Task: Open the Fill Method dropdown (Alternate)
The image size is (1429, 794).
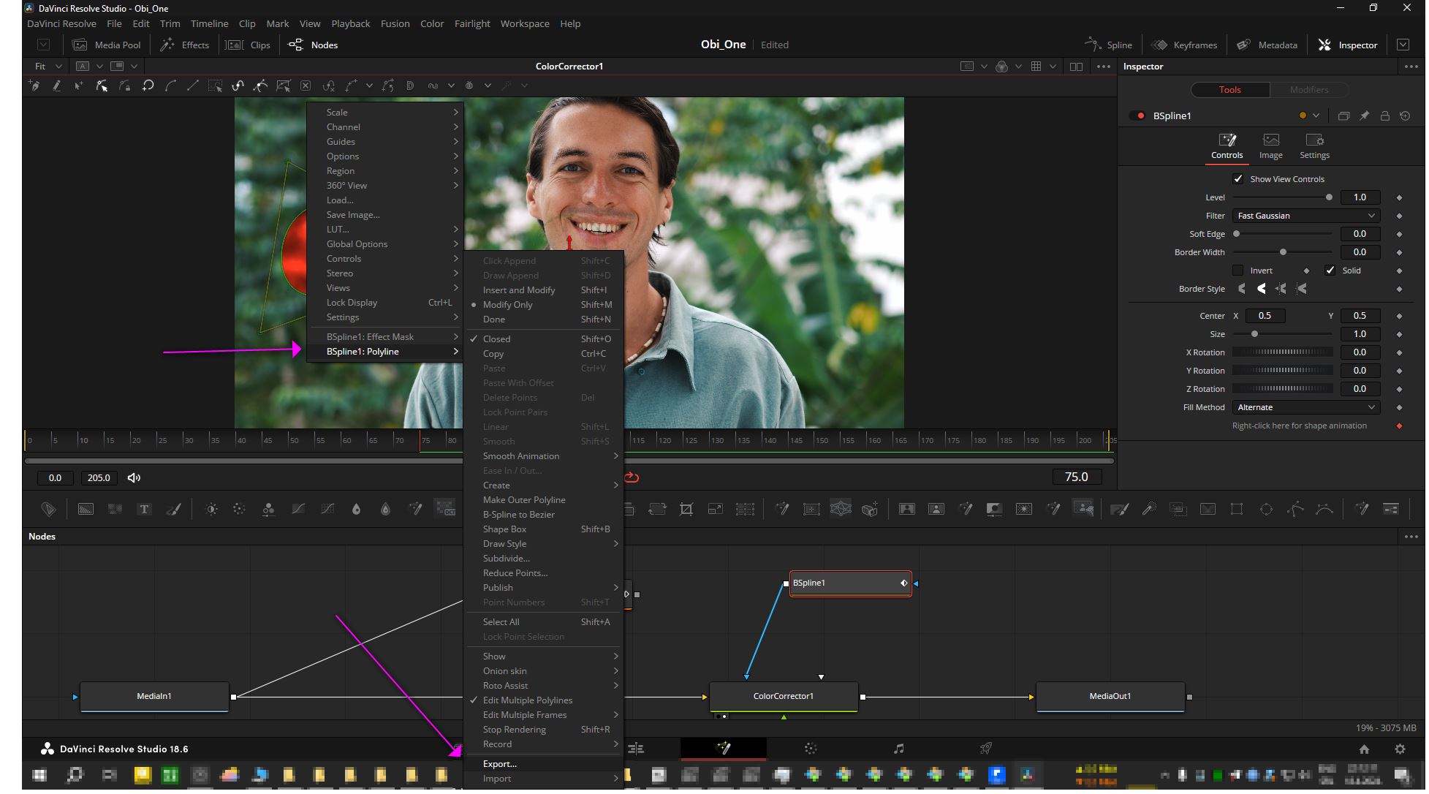Action: tap(1305, 407)
